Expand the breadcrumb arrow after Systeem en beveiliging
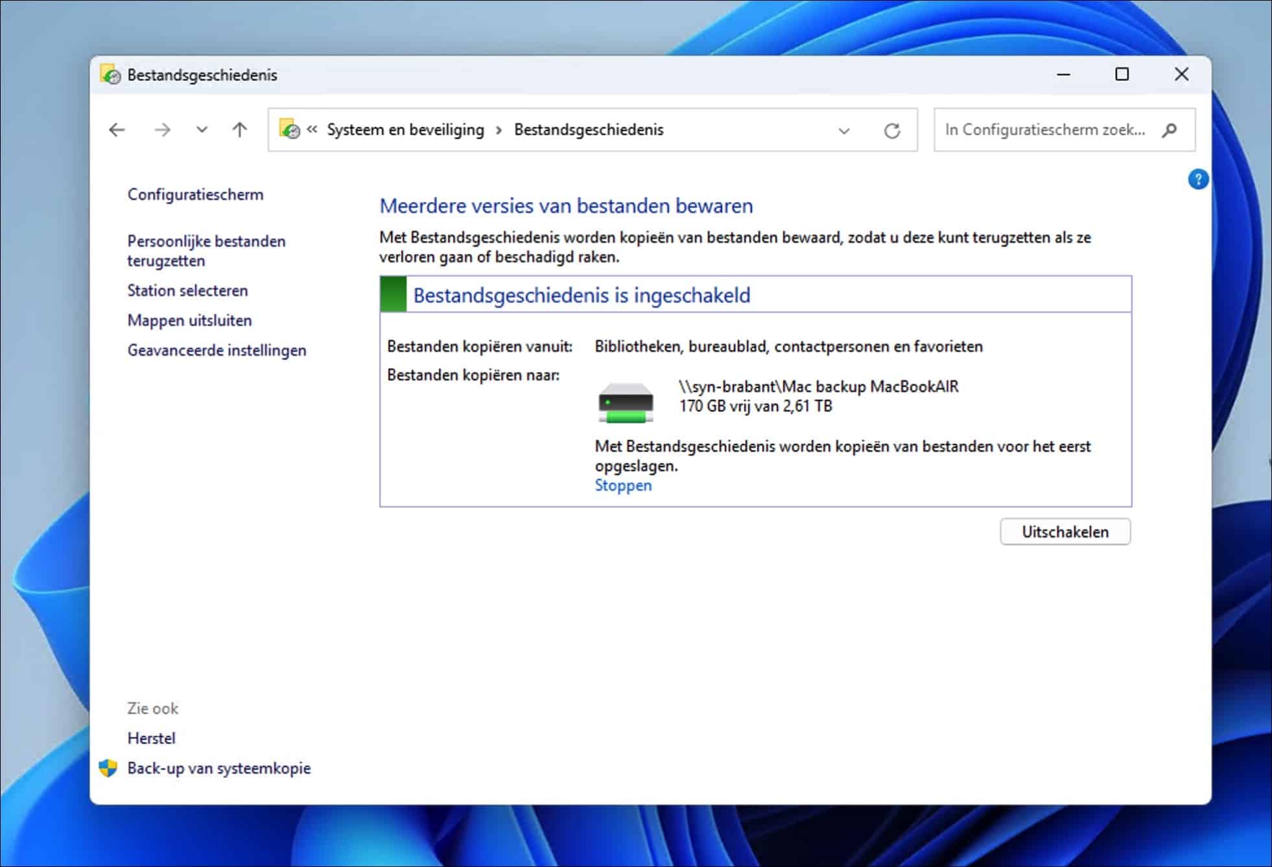Screen dimensions: 1272x867 (498, 130)
